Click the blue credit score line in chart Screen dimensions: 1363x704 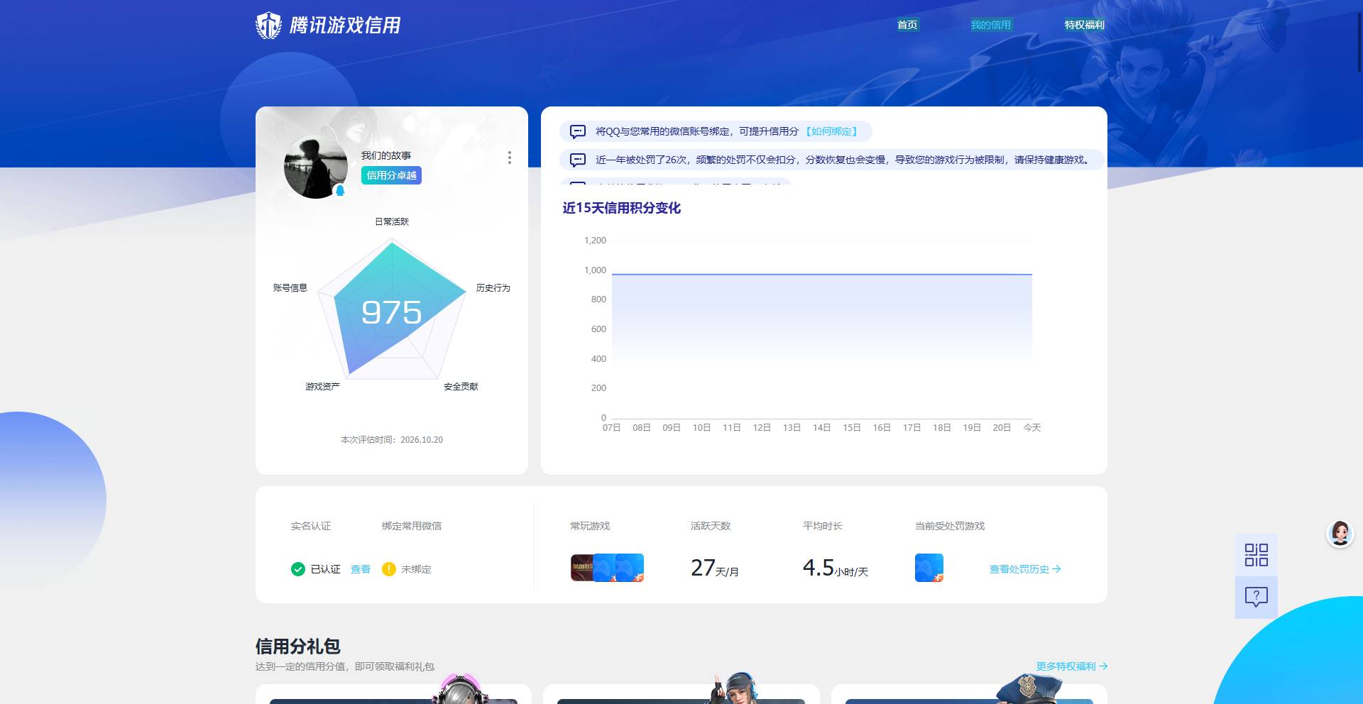click(821, 274)
